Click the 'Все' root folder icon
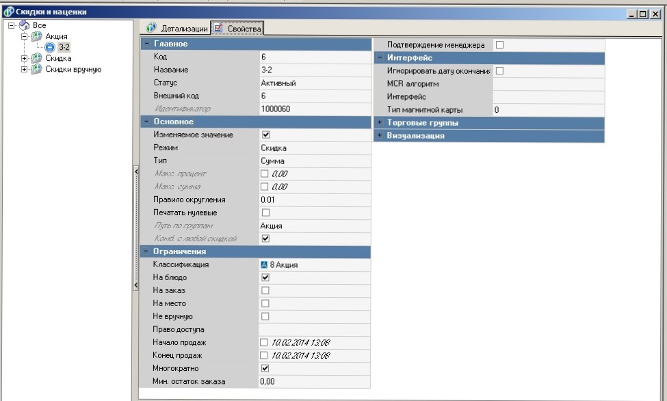This screenshot has width=667, height=401. point(24,25)
